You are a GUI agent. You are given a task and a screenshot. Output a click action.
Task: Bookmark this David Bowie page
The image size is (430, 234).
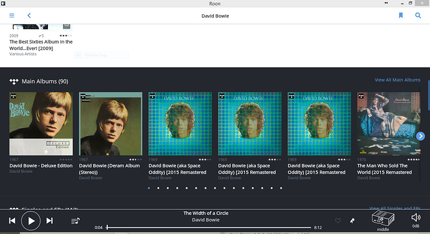click(x=401, y=16)
